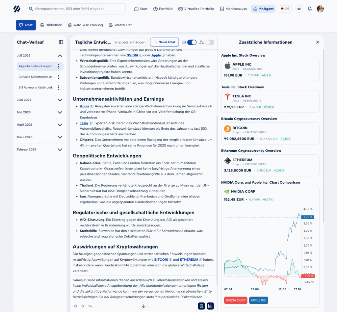337x312 pixels.
Task: Collapse the Juli 2025 chat group
Action: click(x=60, y=56)
